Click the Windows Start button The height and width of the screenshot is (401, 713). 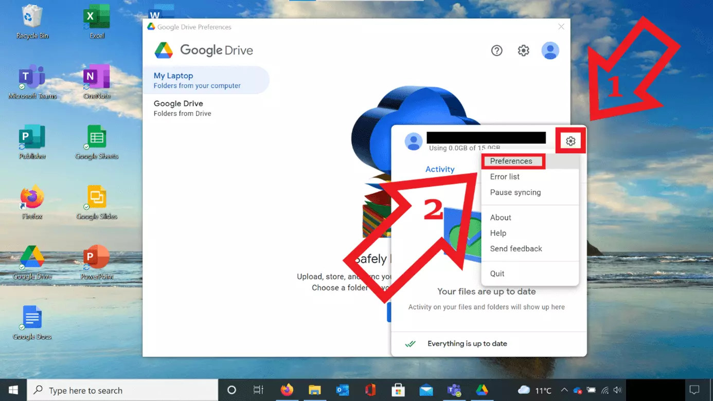pos(13,390)
